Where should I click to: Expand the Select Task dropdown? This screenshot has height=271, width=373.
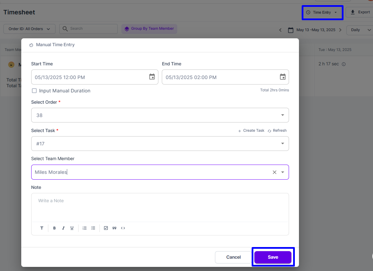click(282, 144)
